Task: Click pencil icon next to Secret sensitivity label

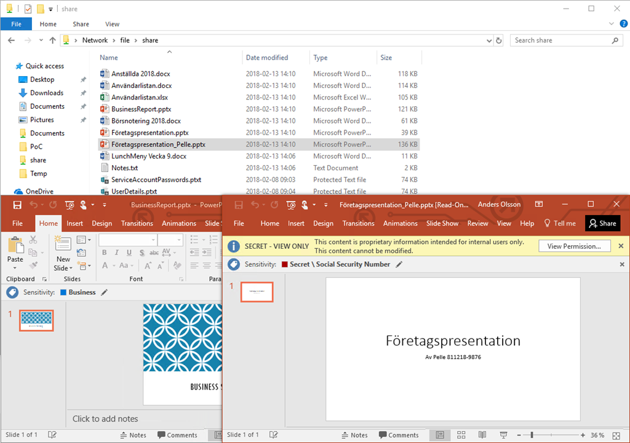Action: coord(399,264)
